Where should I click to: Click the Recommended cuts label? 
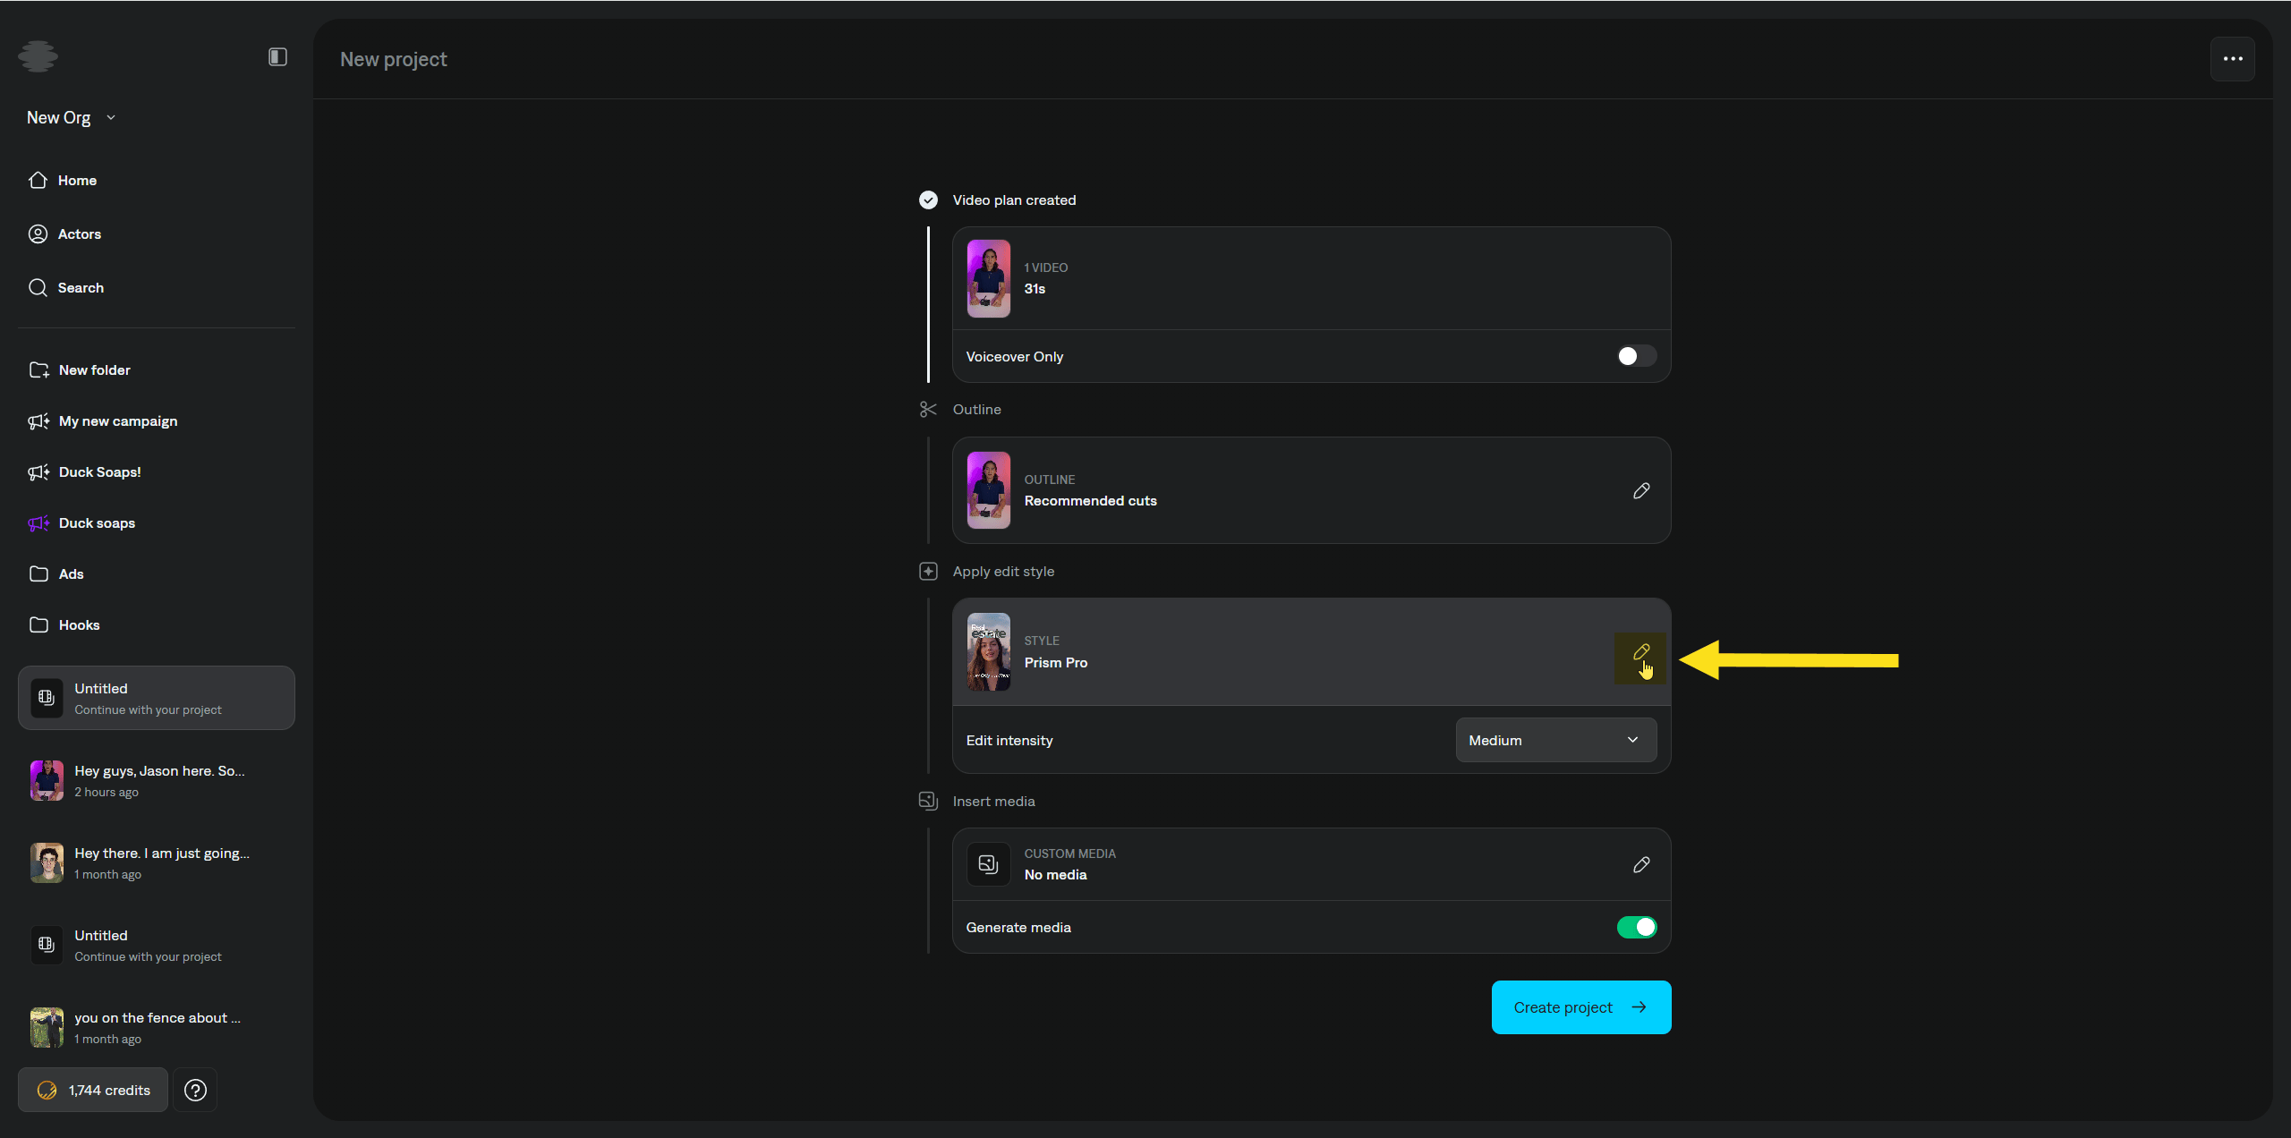1091,501
